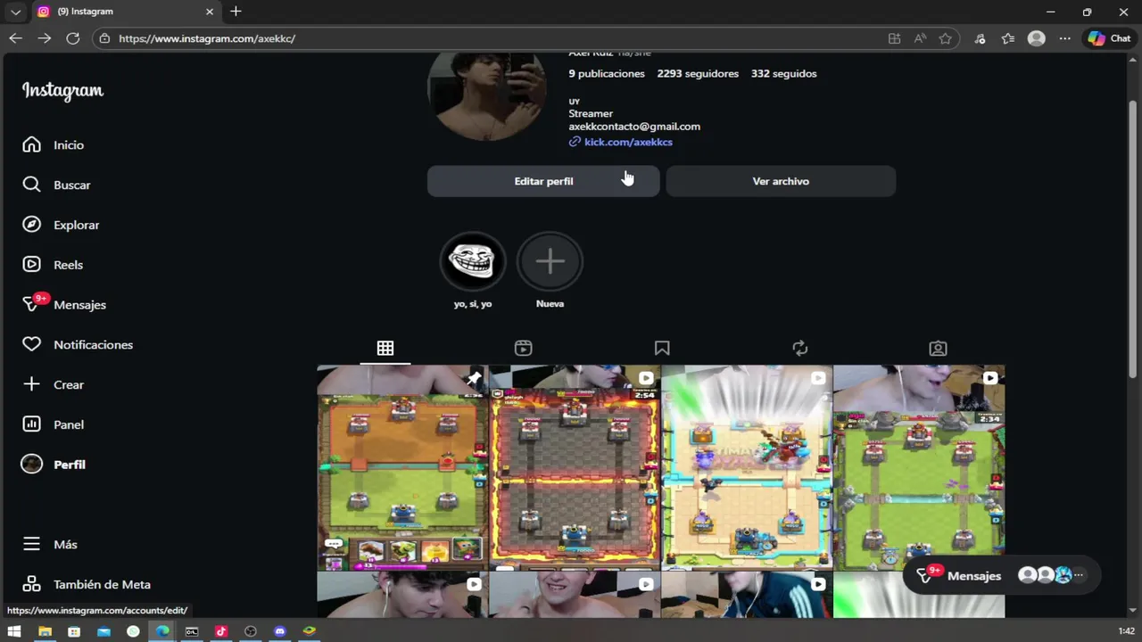
Task: Close the Instagram browser tab
Action: pyautogui.click(x=210, y=12)
